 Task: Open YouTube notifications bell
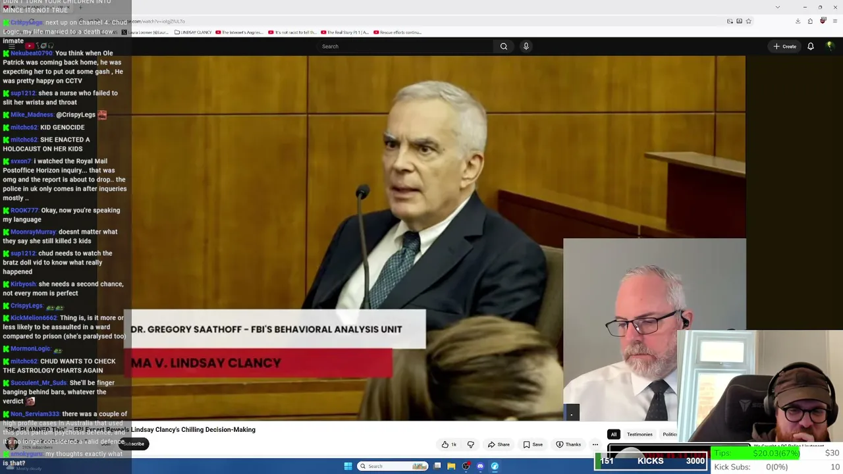click(811, 46)
